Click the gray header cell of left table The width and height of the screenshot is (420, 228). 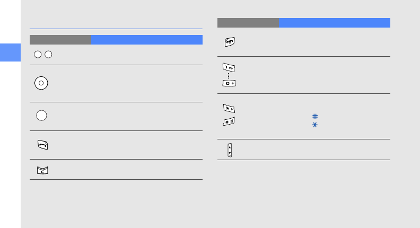(60, 40)
